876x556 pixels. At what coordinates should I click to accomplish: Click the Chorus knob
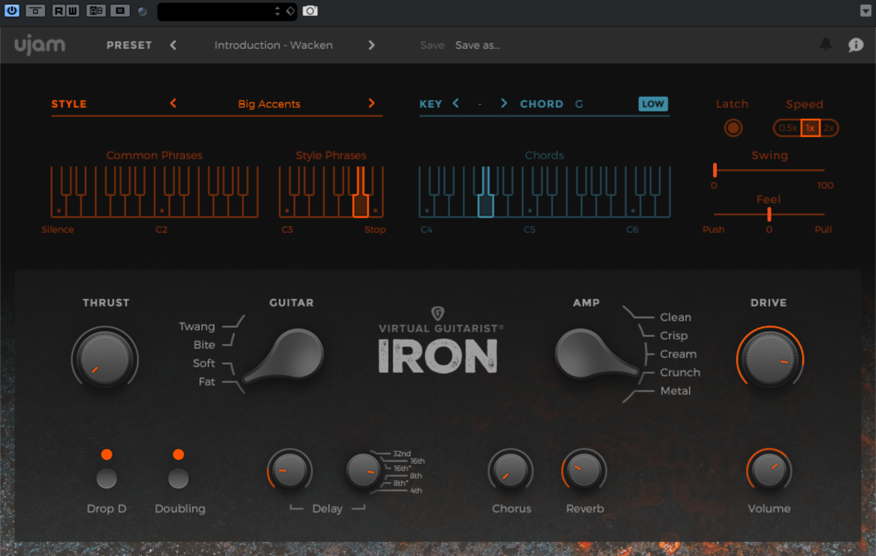(x=510, y=471)
